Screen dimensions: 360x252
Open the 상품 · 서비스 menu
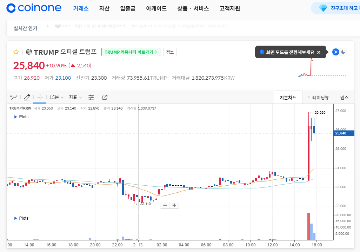click(x=193, y=8)
